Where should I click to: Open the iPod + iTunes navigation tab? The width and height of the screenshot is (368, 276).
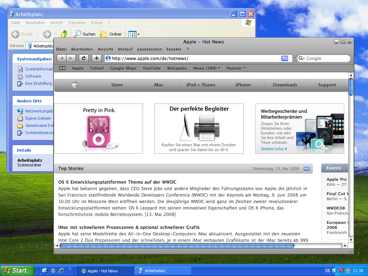coord(201,85)
